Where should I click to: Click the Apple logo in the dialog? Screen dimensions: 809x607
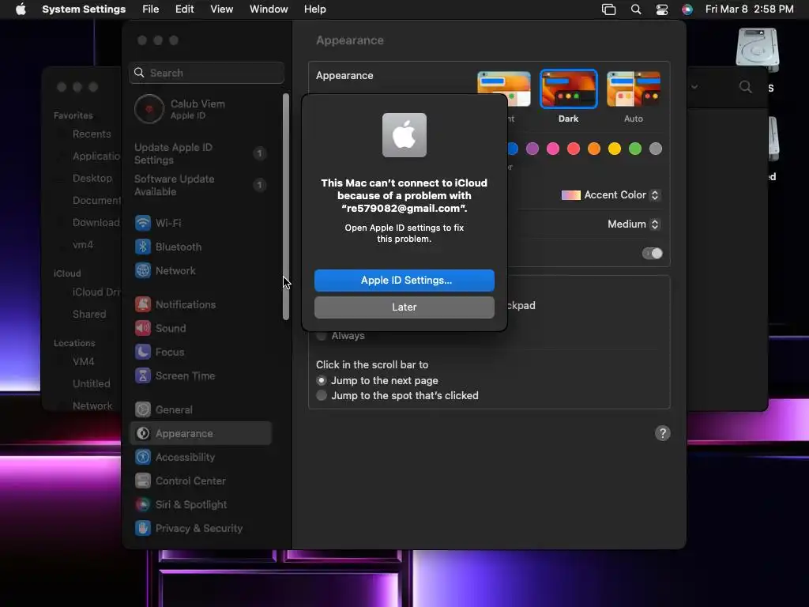404,135
